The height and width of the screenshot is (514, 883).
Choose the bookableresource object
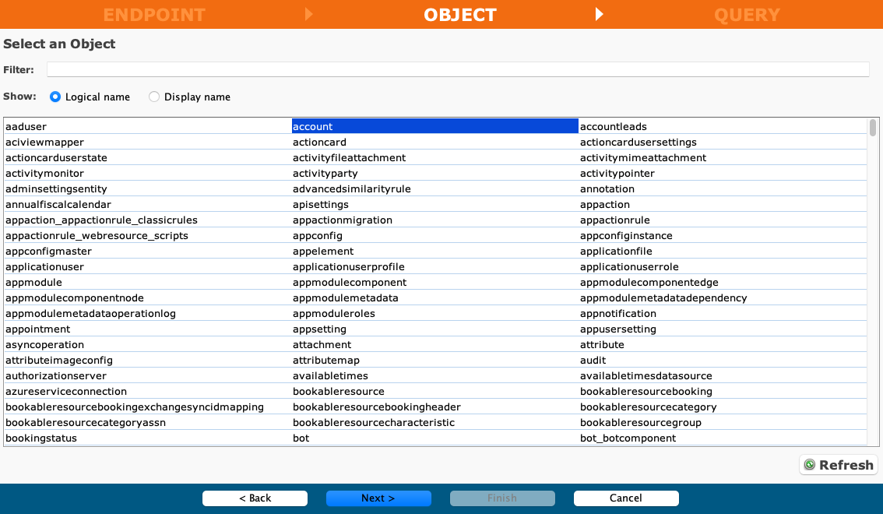[x=338, y=392]
